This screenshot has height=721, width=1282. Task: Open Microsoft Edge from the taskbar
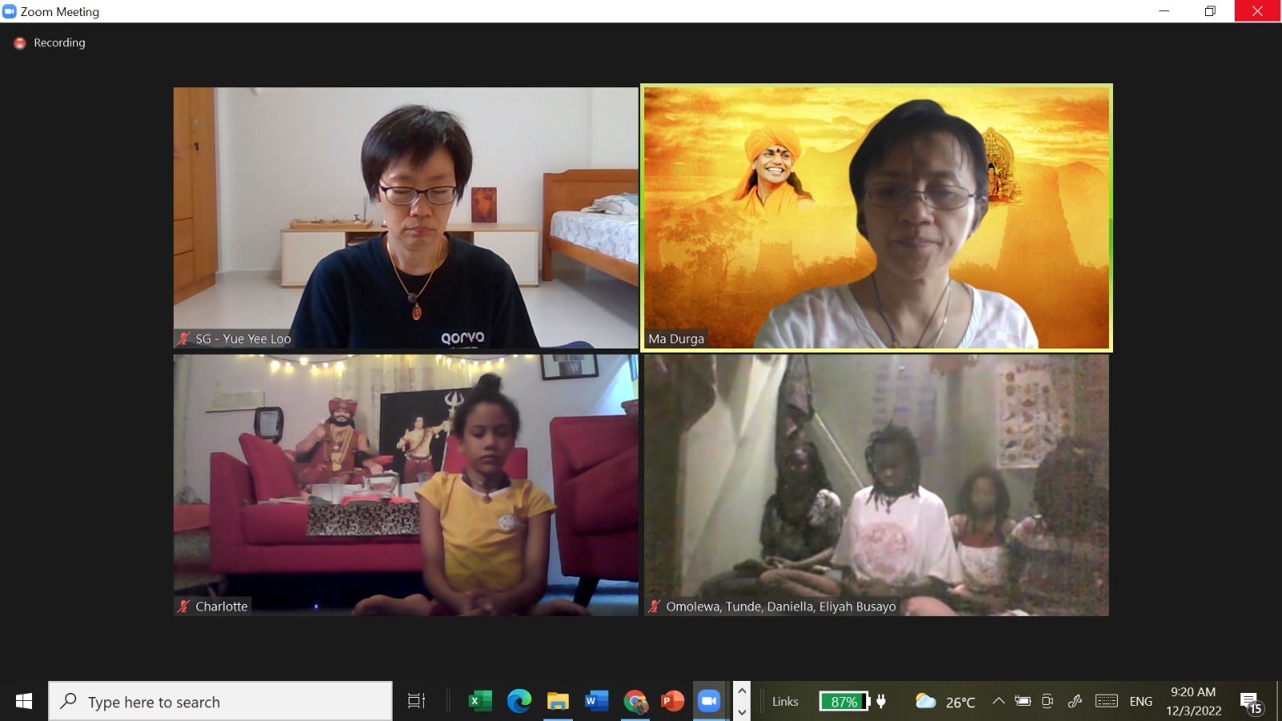519,701
